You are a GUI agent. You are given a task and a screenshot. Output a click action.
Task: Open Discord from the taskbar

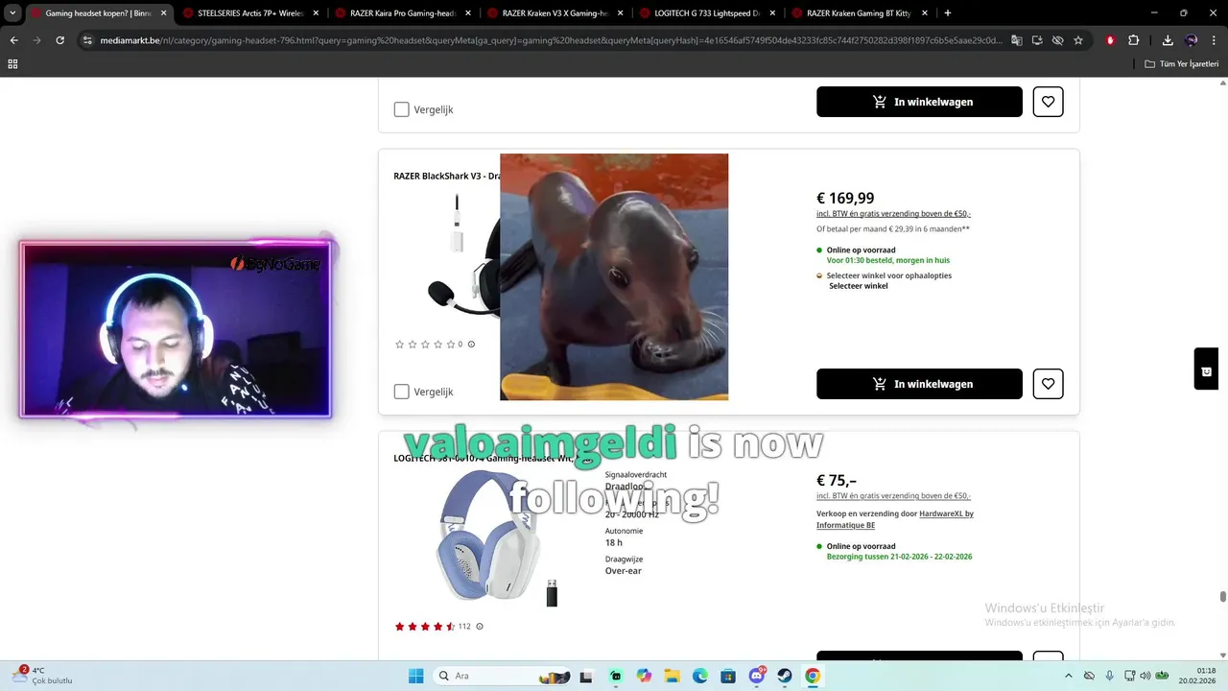(757, 676)
